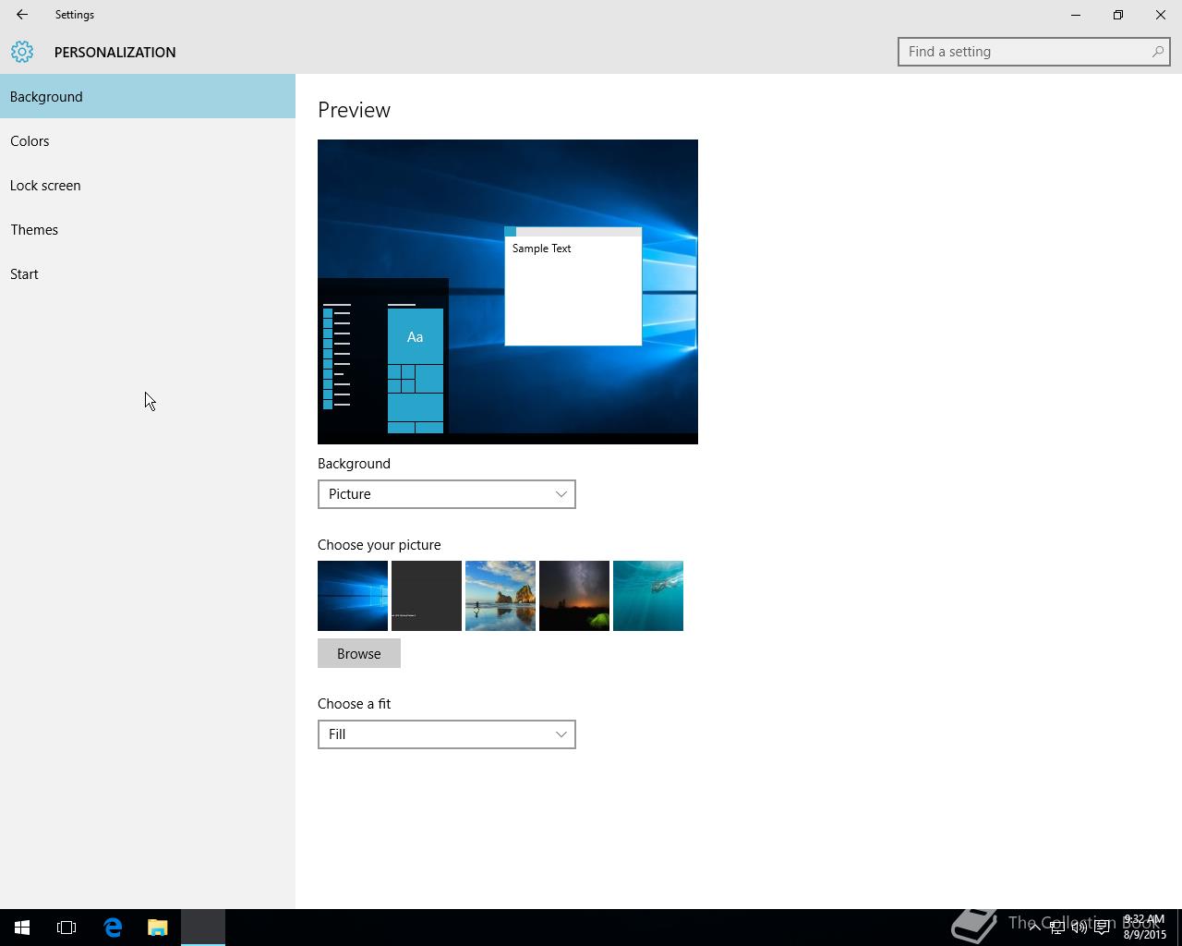
Task: Click the desktop preview image
Action: [508, 292]
